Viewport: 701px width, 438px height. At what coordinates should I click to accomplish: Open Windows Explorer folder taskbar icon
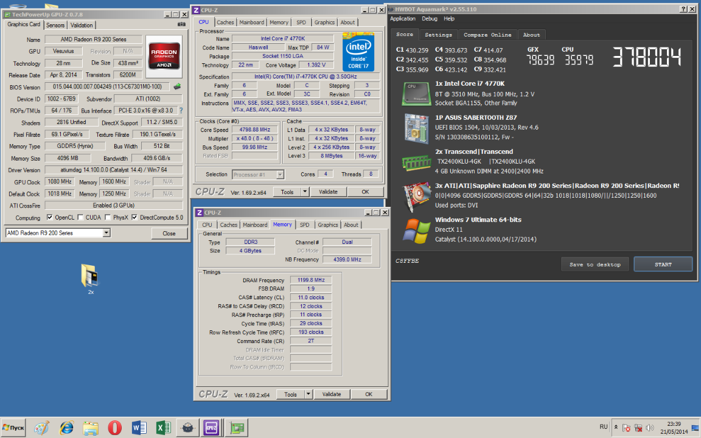click(90, 428)
